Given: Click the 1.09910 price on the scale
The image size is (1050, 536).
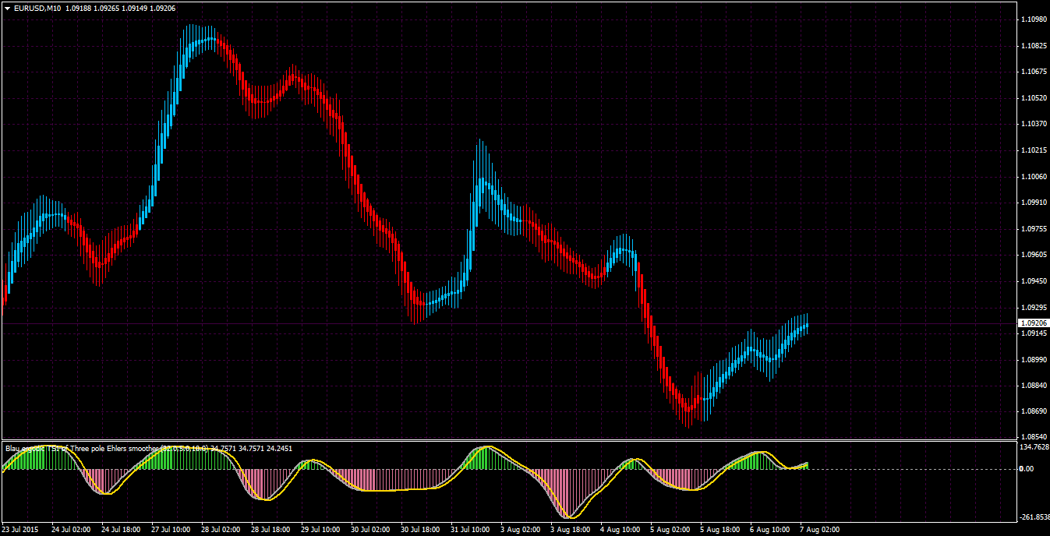Looking at the screenshot, I should coord(1034,203).
